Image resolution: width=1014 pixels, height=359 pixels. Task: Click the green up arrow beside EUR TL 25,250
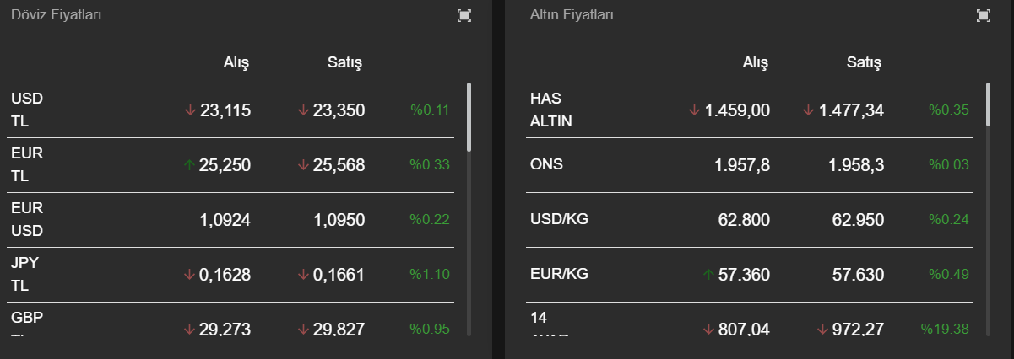pos(190,165)
